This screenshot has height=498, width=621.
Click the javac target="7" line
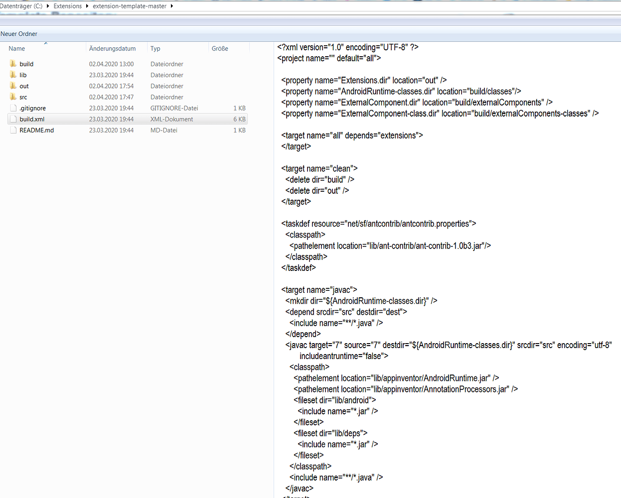pyautogui.click(x=449, y=345)
